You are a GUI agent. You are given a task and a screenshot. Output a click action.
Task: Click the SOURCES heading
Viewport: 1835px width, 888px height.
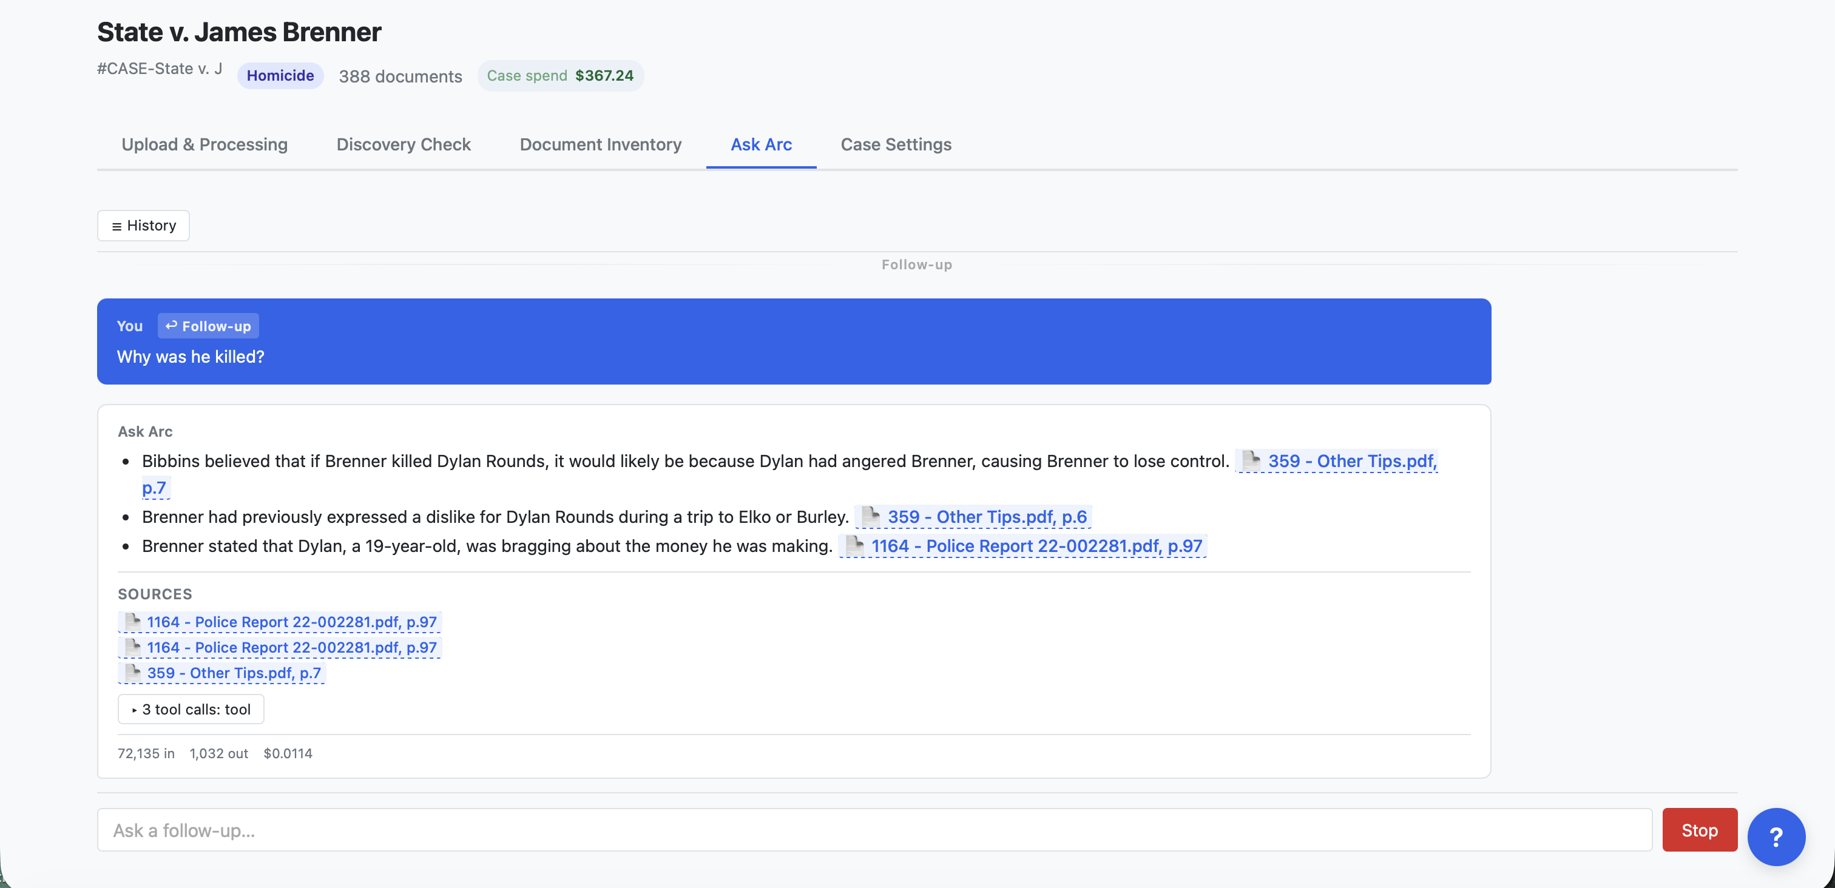pos(155,594)
